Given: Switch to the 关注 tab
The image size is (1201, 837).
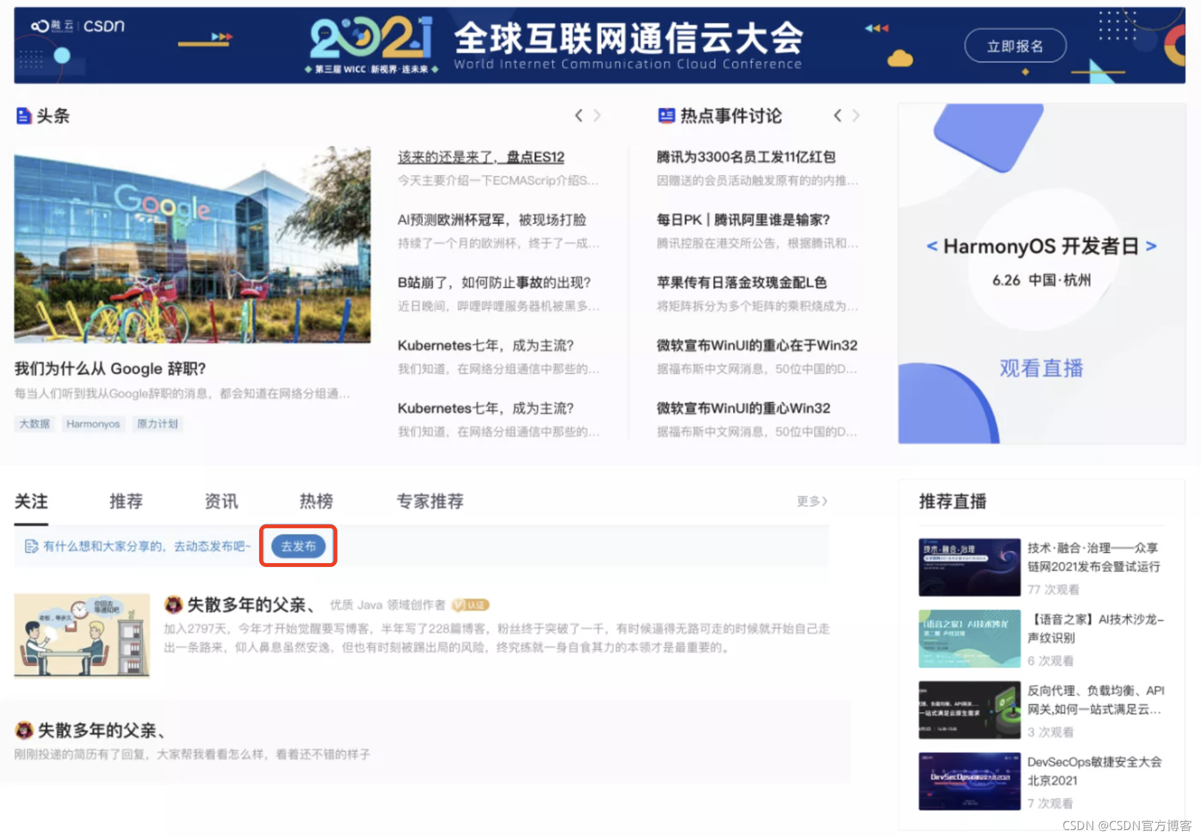Looking at the screenshot, I should [x=31, y=501].
